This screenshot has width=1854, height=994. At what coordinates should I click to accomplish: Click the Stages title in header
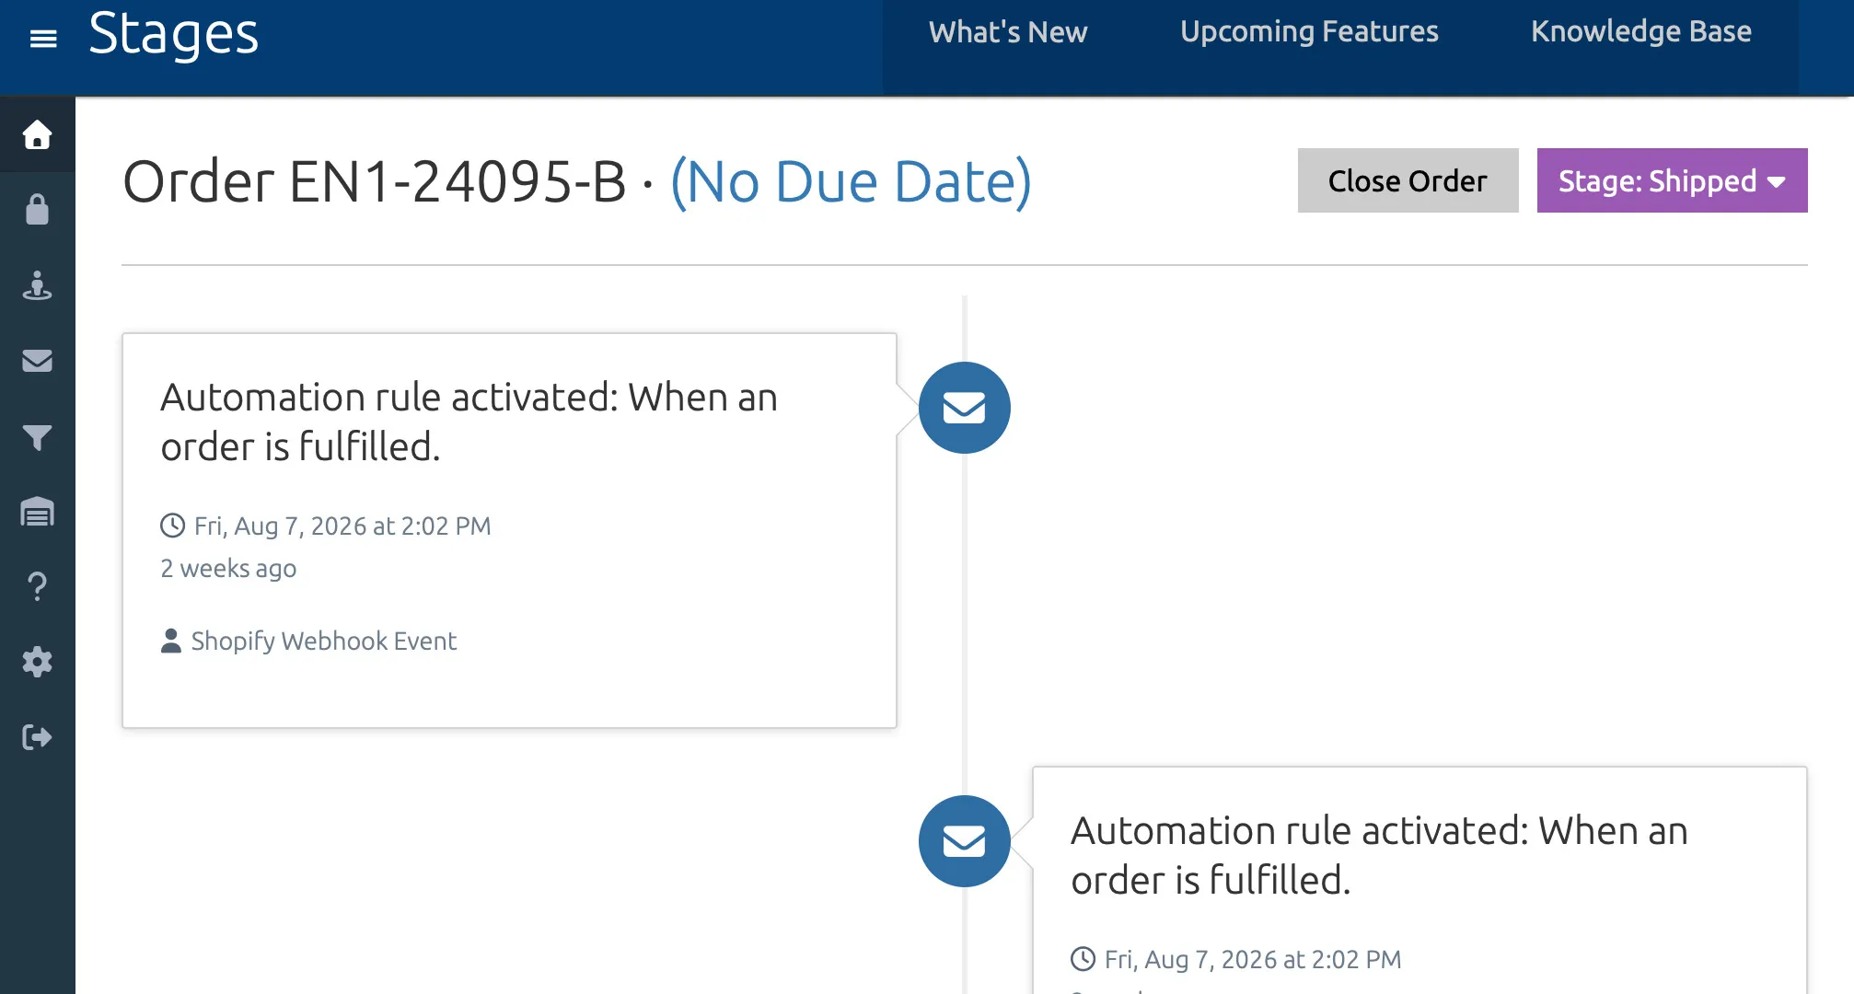coord(174,35)
